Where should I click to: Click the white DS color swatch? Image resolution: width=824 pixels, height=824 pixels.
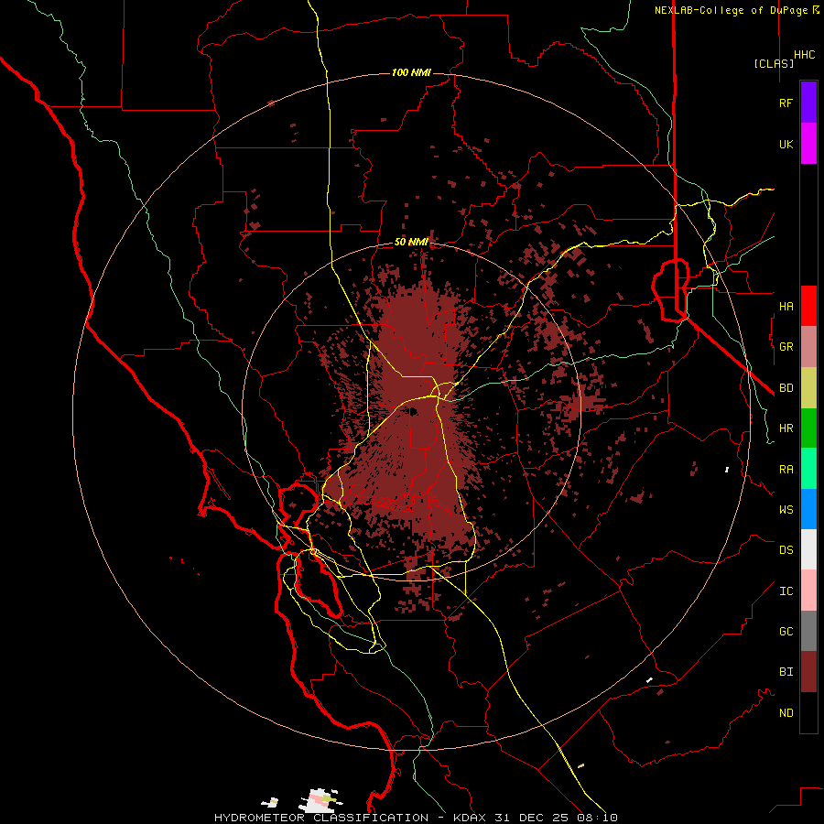pyautogui.click(x=808, y=549)
